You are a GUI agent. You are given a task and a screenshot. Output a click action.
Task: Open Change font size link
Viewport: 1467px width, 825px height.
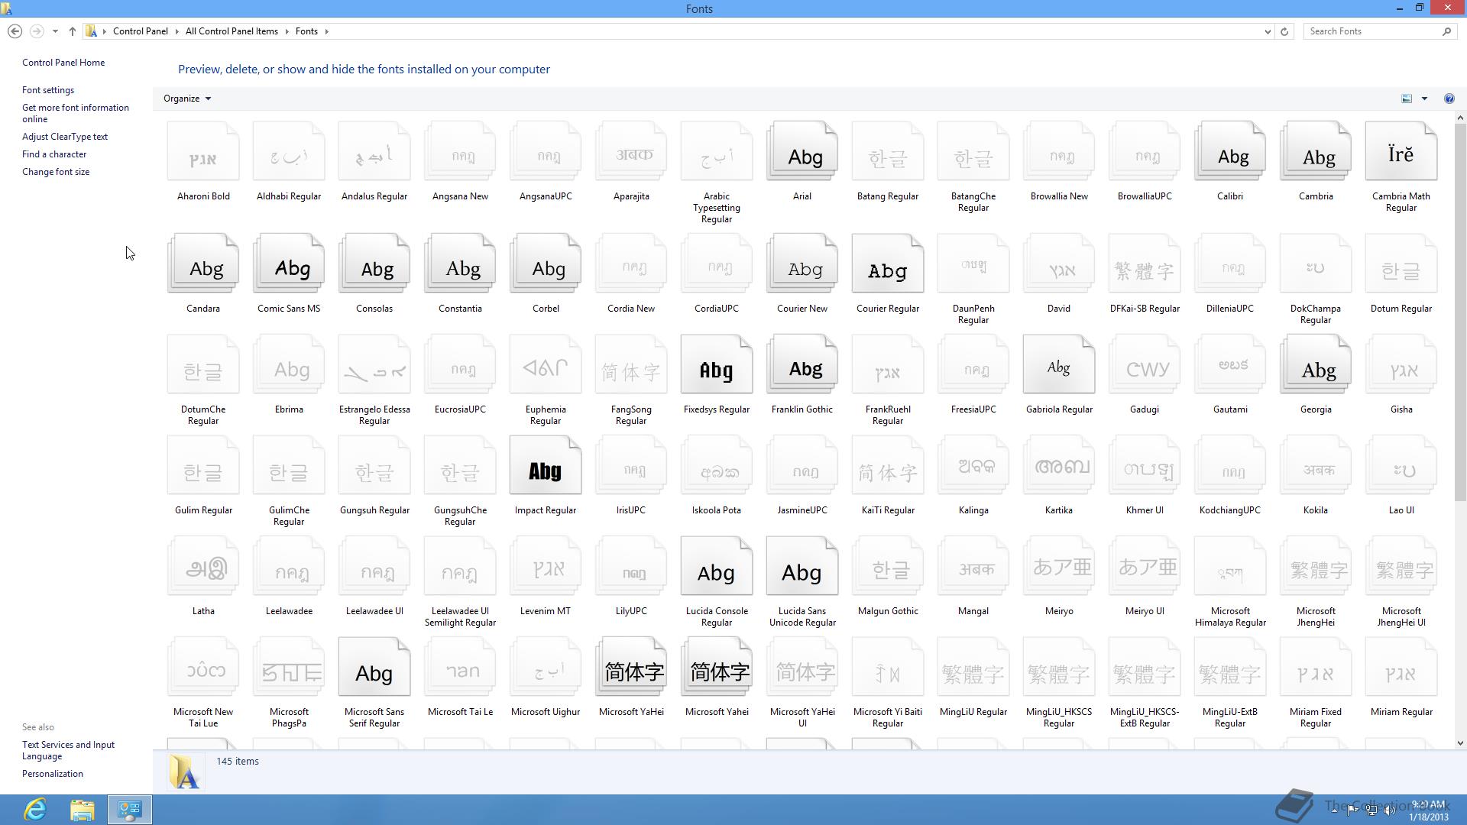click(x=56, y=172)
